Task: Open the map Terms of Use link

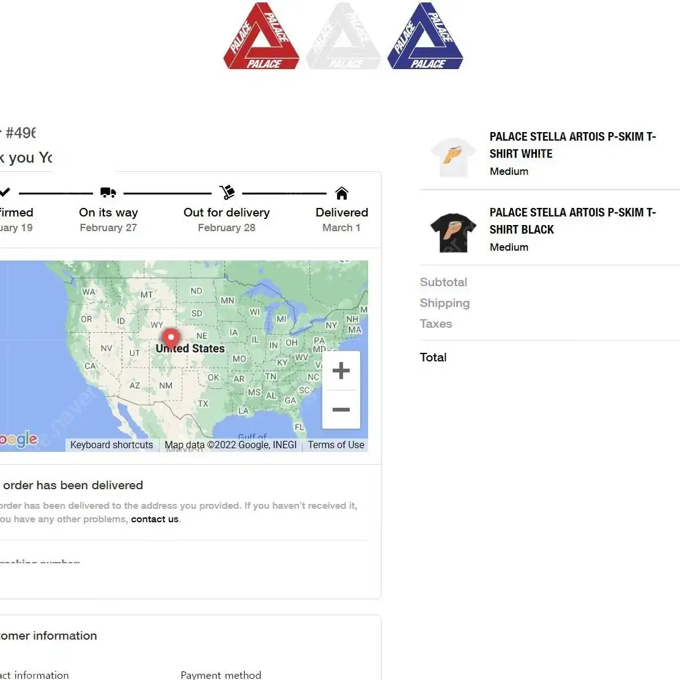Action: click(336, 445)
